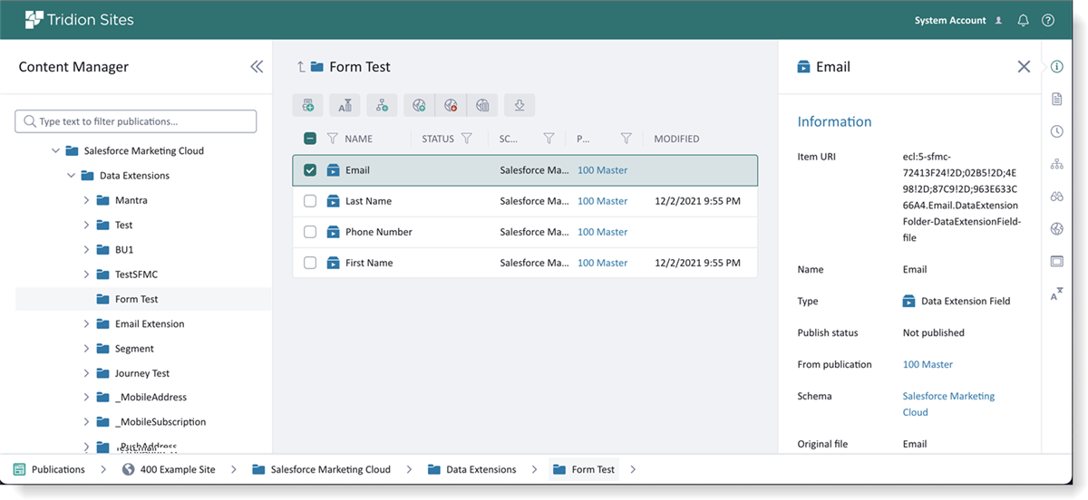The image size is (1088, 500).
Task: Go up one level from Form Test
Action: click(x=301, y=66)
